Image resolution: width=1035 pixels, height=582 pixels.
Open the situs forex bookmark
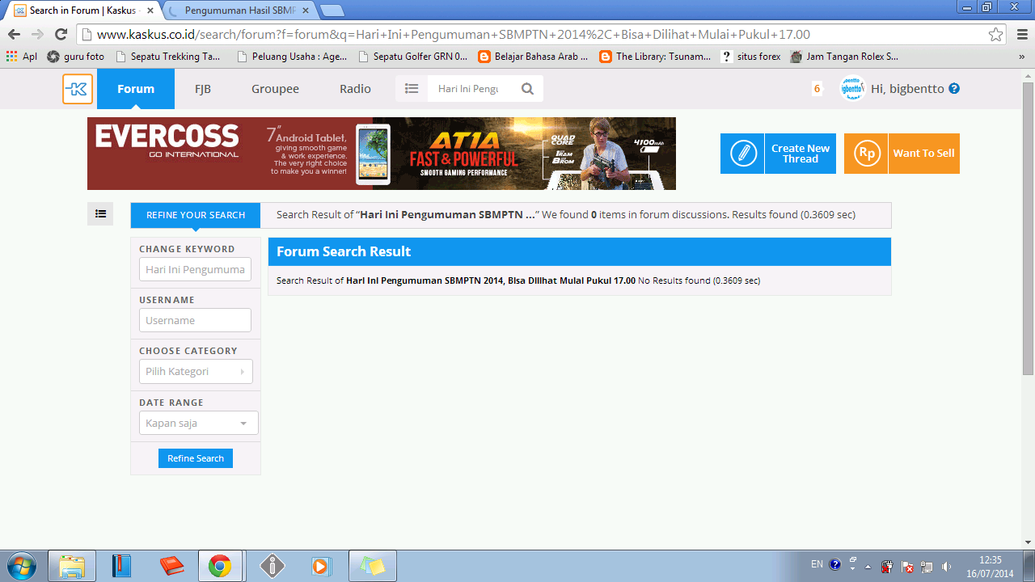(750, 57)
